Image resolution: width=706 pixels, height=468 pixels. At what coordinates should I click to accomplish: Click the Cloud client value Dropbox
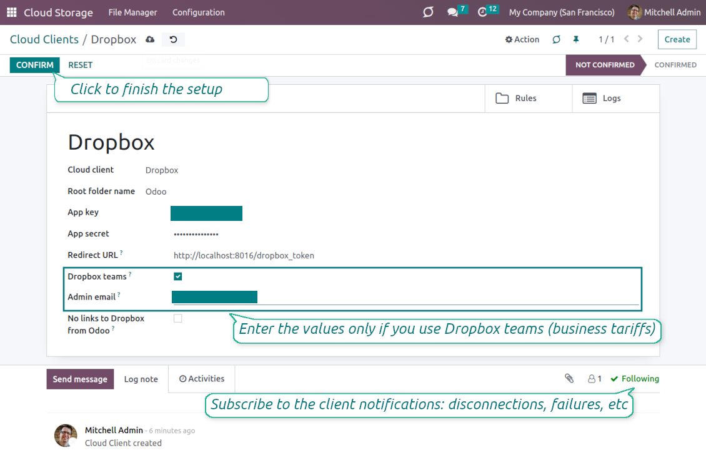click(x=162, y=170)
